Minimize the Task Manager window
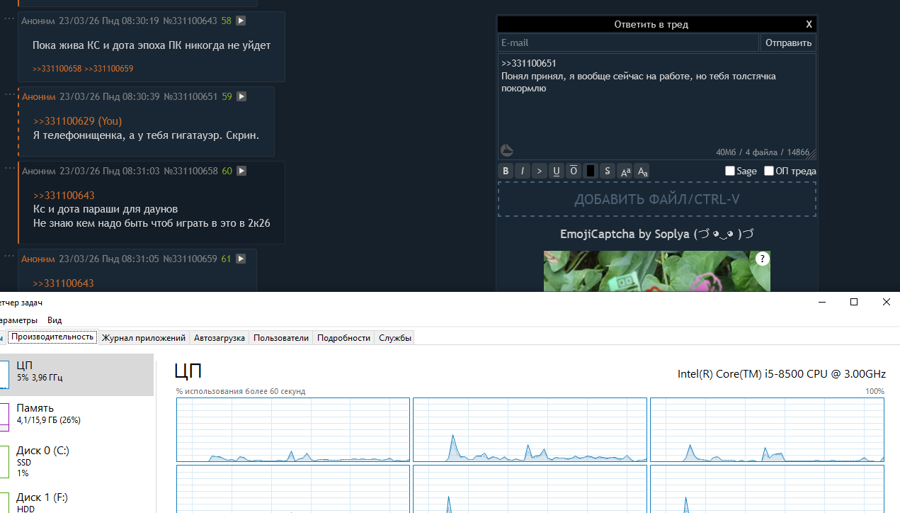 (822, 302)
